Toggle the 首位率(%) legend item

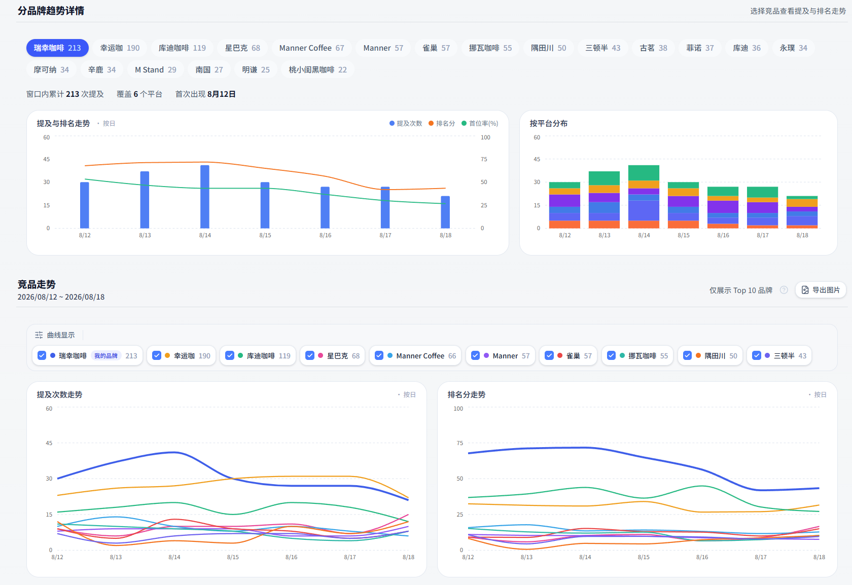click(x=480, y=124)
